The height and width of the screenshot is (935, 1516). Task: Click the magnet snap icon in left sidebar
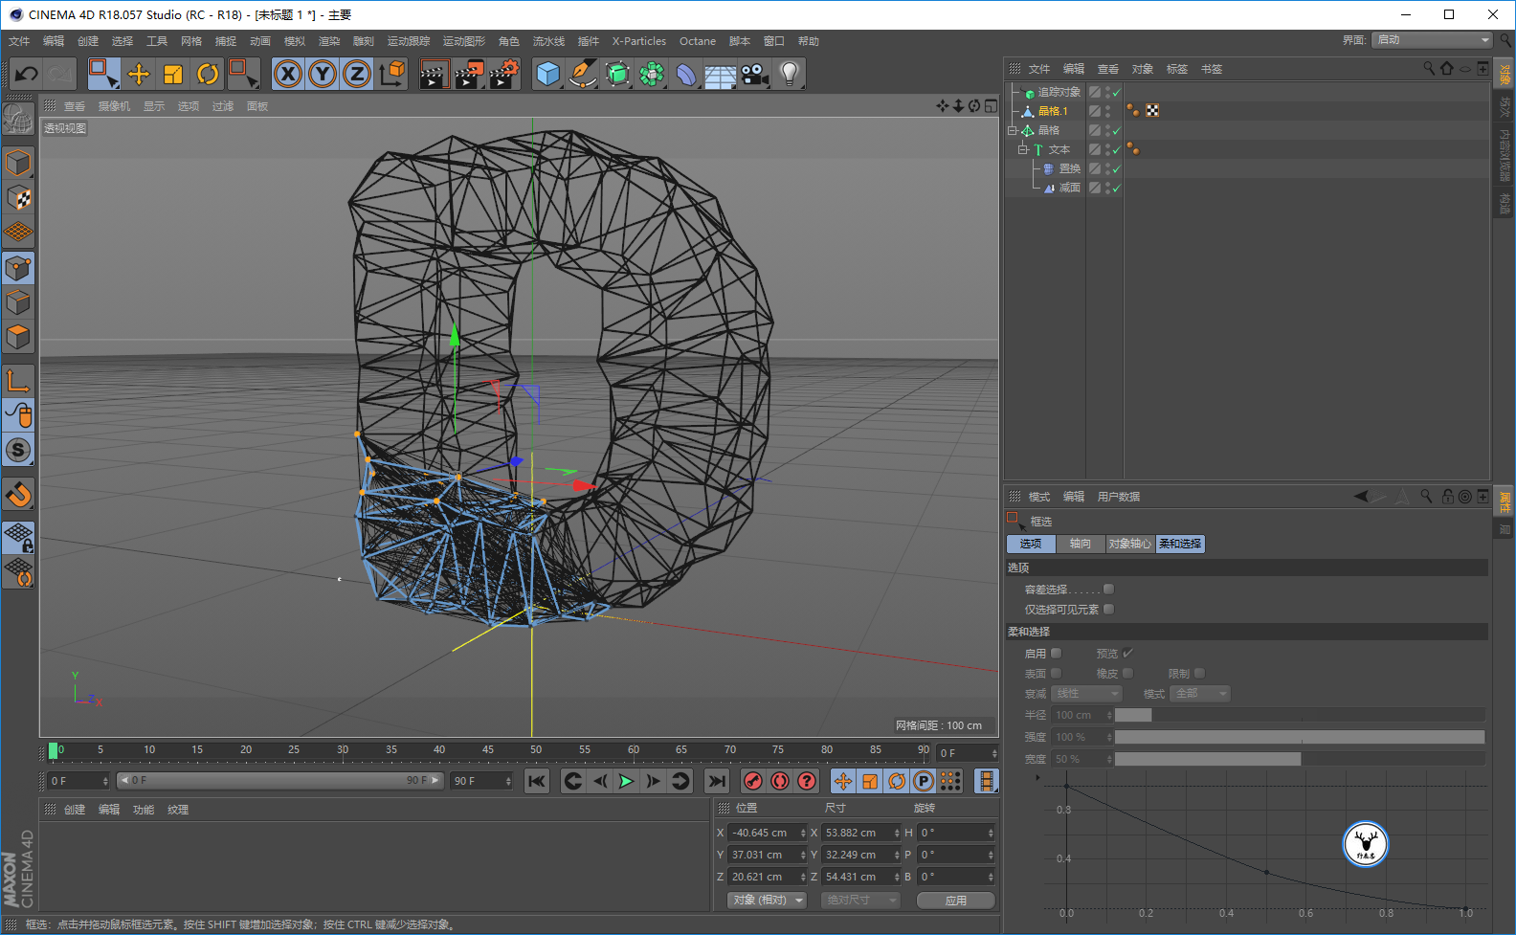18,495
